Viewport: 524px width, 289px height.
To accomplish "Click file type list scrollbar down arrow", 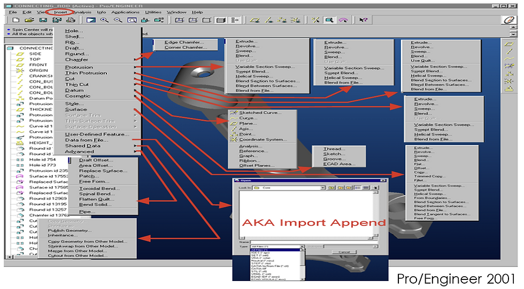I will pyautogui.click(x=303, y=279).
